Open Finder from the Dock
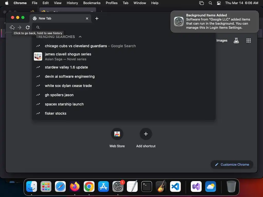Screen dimensions: 263x197 click(x=32, y=186)
